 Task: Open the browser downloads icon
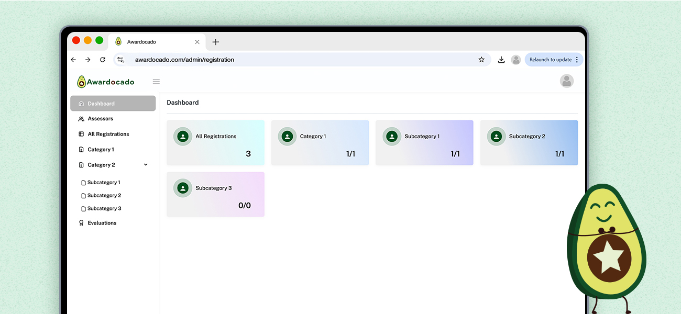[501, 60]
